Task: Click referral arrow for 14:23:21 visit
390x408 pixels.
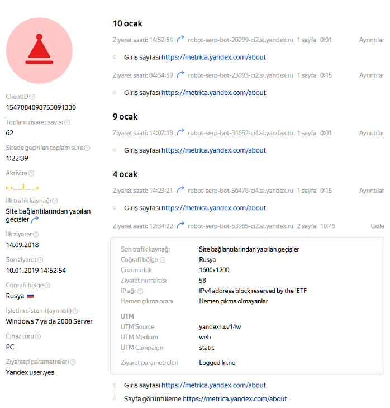Action: 180,189
